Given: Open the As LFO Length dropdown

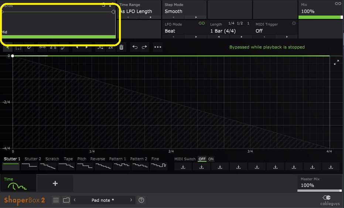Looking at the screenshot, I should [136, 11].
